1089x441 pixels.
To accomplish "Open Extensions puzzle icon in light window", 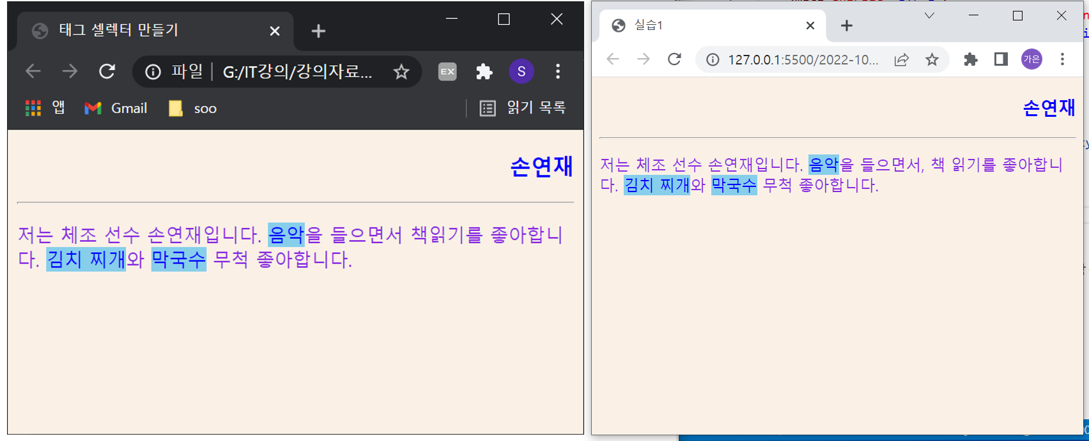I will (971, 59).
